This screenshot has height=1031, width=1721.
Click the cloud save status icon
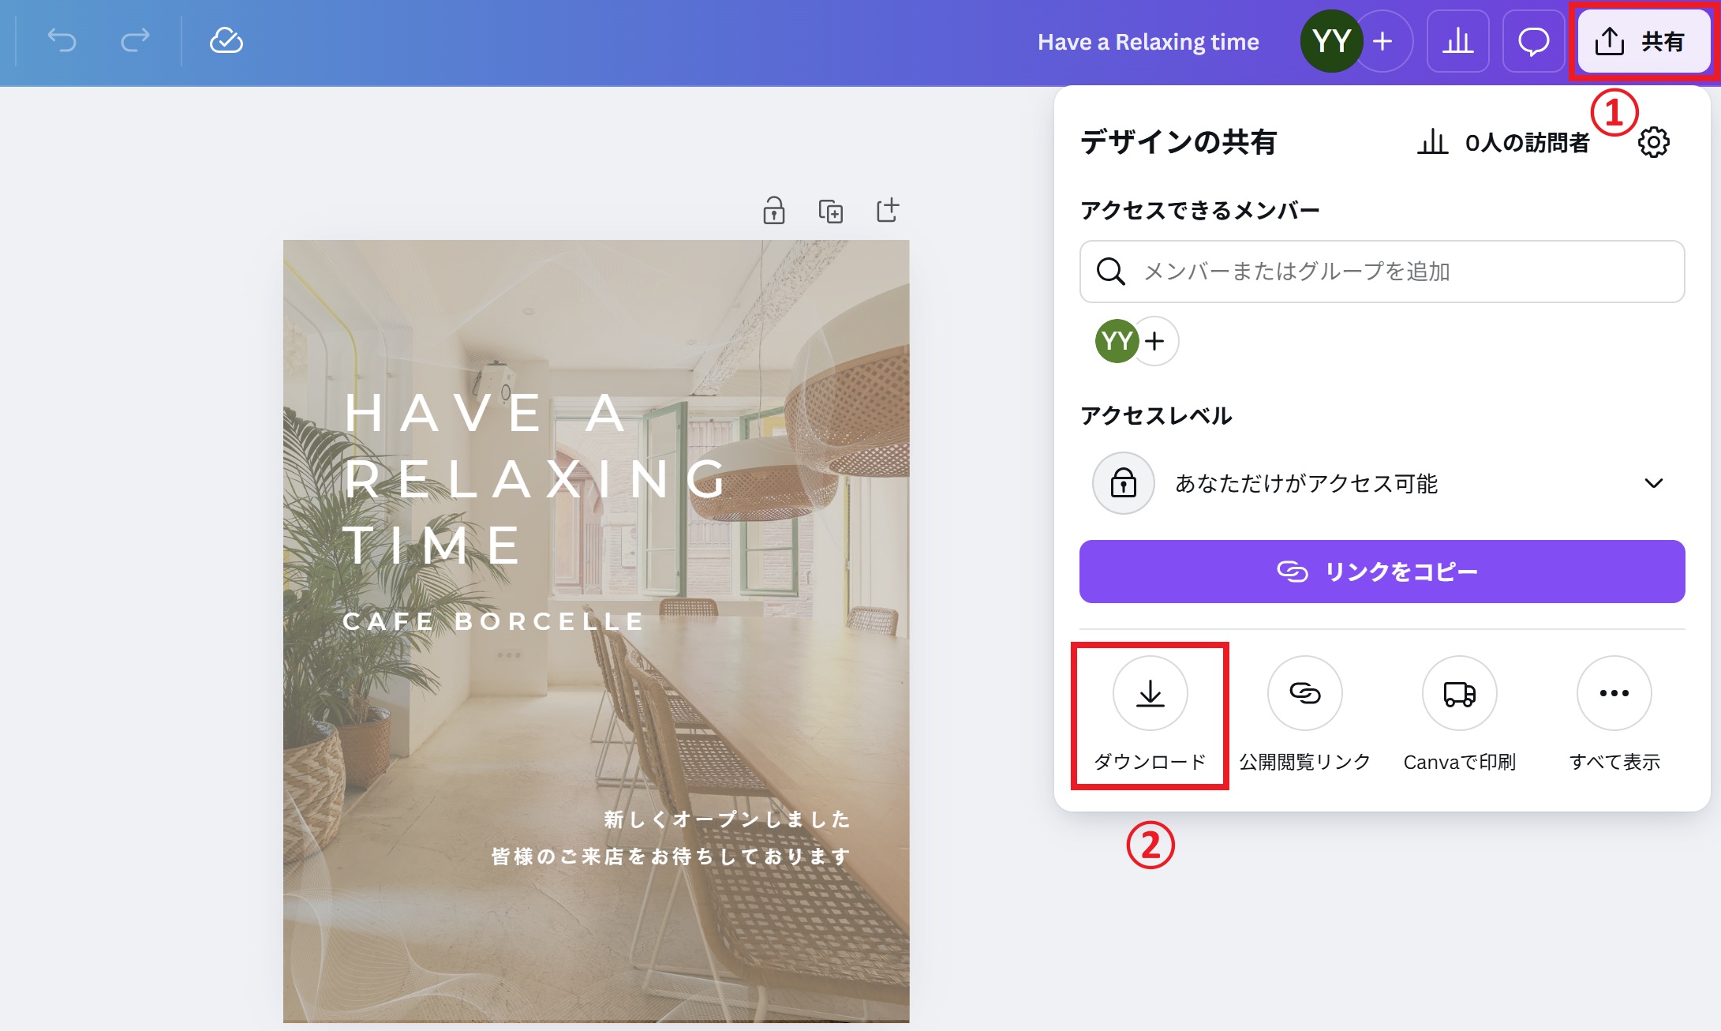226,40
